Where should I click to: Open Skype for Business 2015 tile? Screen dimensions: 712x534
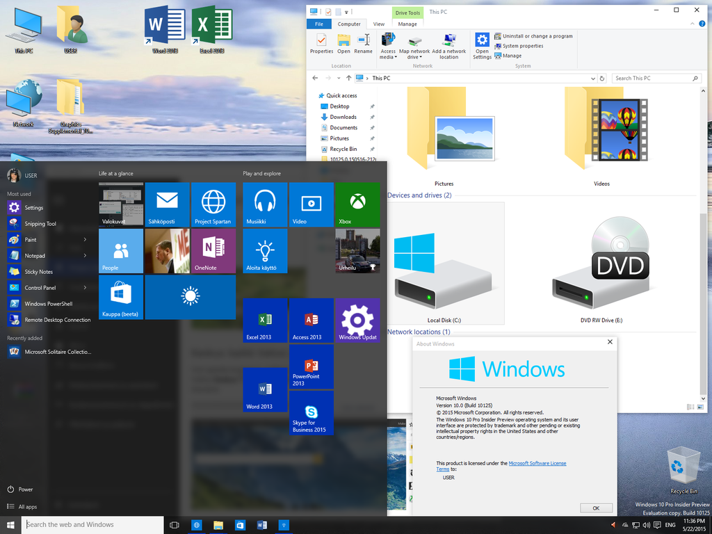[x=311, y=413]
